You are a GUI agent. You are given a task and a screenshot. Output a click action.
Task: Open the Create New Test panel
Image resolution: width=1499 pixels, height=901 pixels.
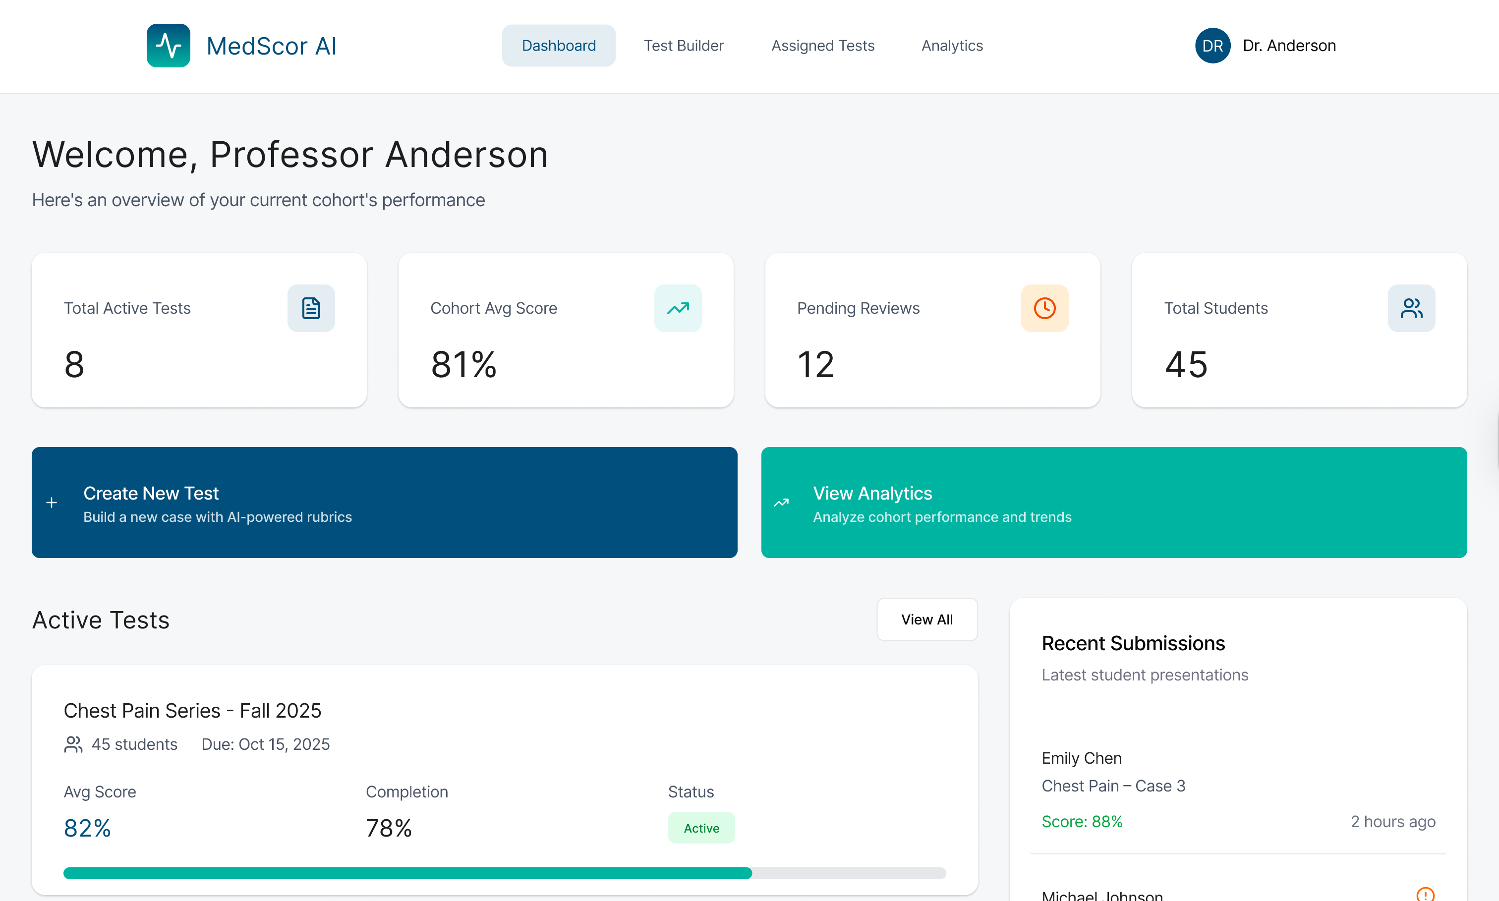[384, 503]
